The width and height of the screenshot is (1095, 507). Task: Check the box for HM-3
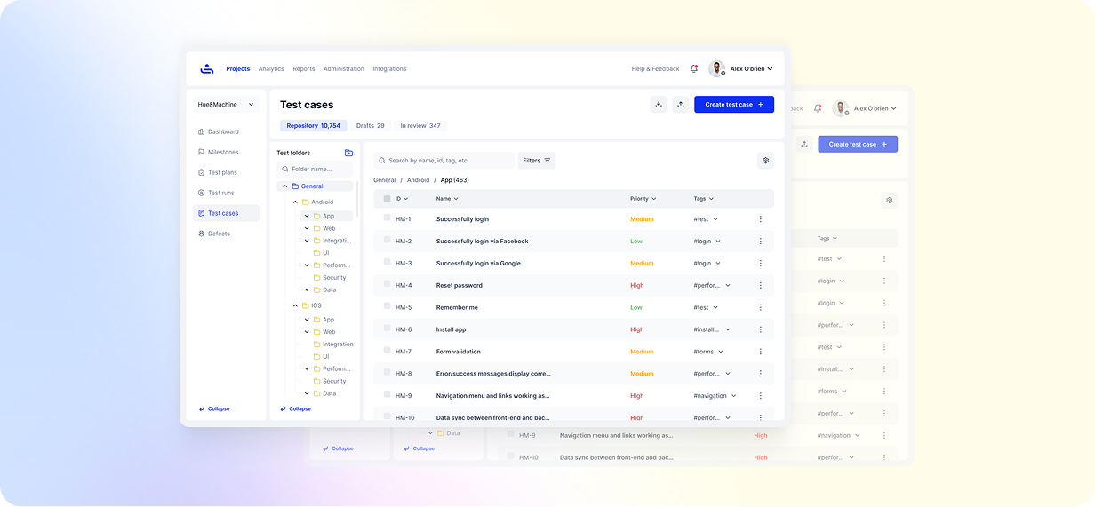pyautogui.click(x=387, y=263)
